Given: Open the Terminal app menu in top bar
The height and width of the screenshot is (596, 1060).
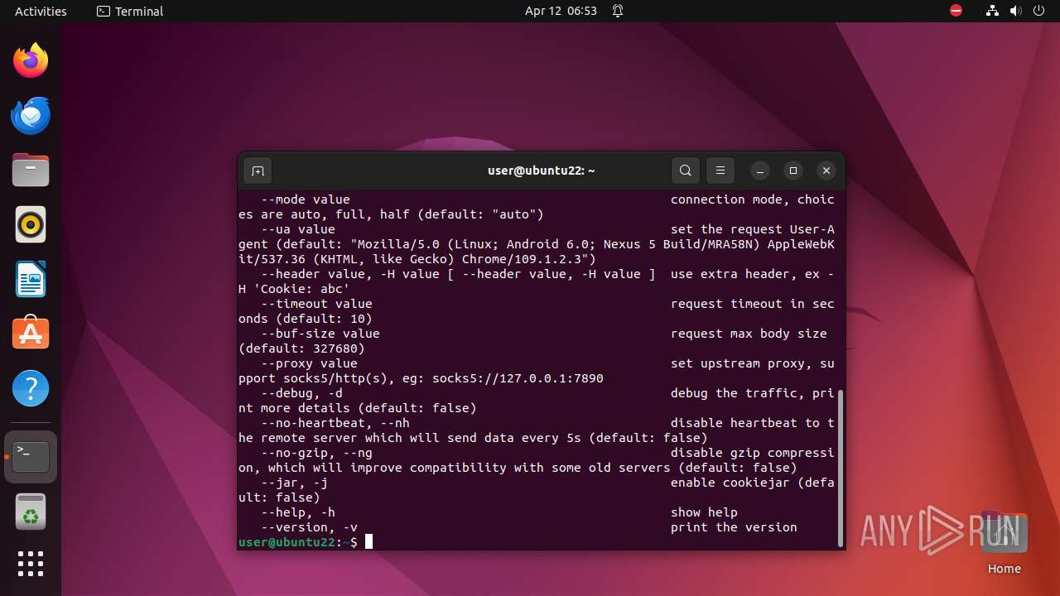Looking at the screenshot, I should click(x=130, y=11).
